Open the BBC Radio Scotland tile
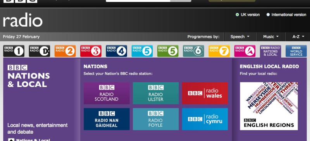 [107, 93]
